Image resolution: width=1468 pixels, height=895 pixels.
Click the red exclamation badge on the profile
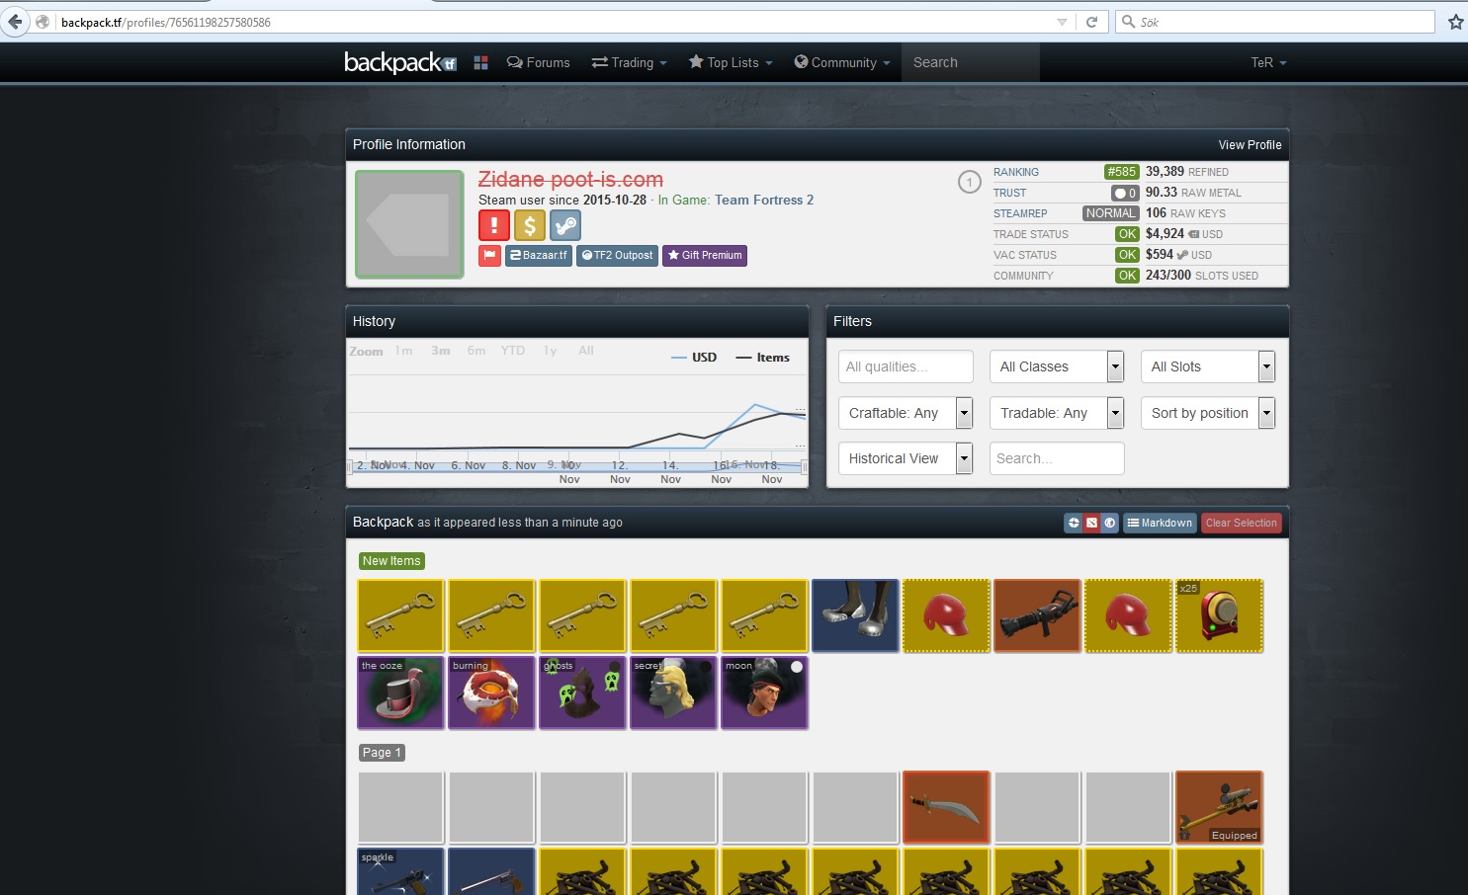pos(494,225)
